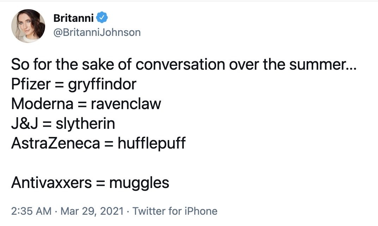The image size is (378, 226).
Task: Open the Twitter for iPhone source link
Action: pos(175,211)
